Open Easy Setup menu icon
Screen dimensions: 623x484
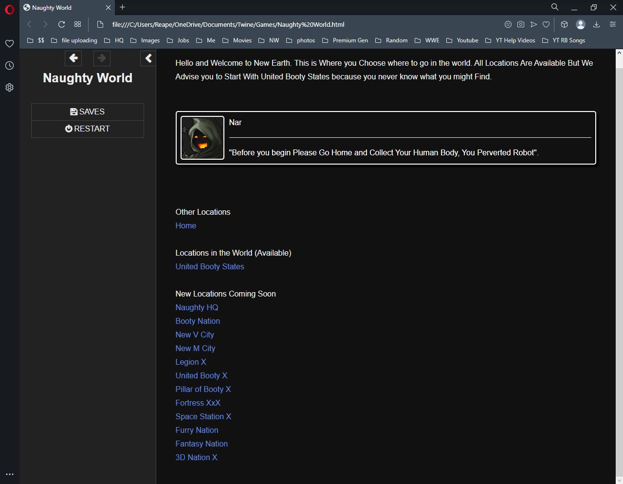tap(613, 24)
